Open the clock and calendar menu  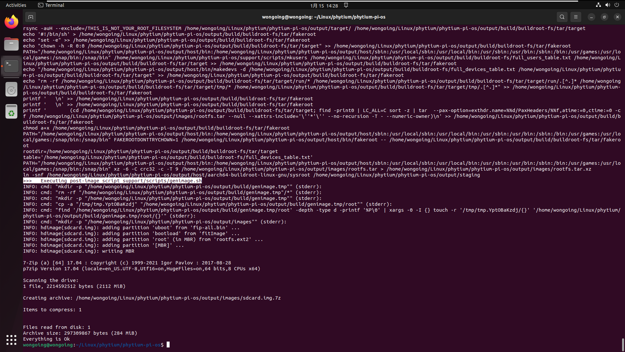324,6
